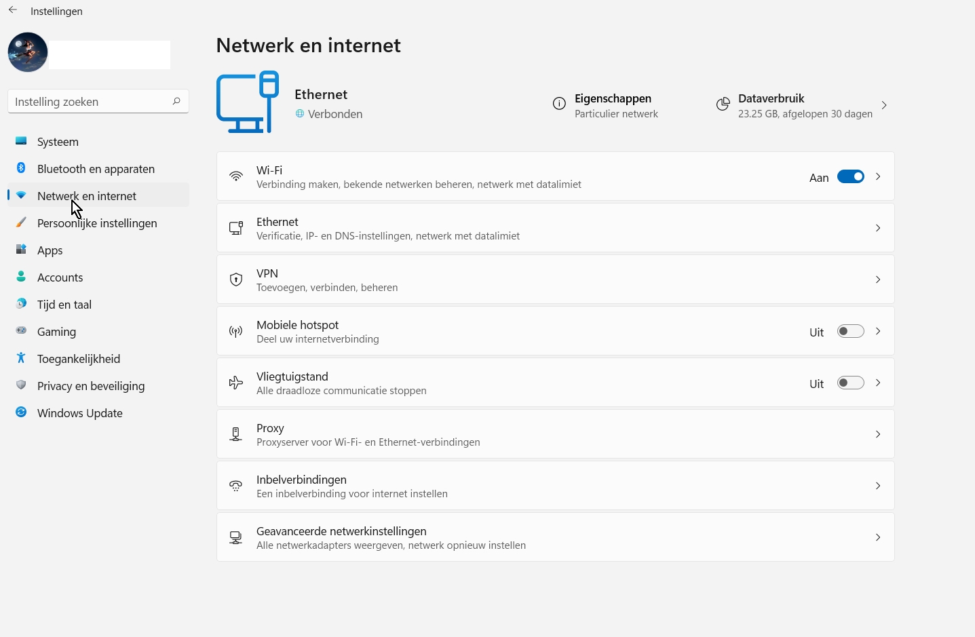Open Eigenschappen for Particulier netwerk
This screenshot has width=975, height=637.
tap(613, 105)
